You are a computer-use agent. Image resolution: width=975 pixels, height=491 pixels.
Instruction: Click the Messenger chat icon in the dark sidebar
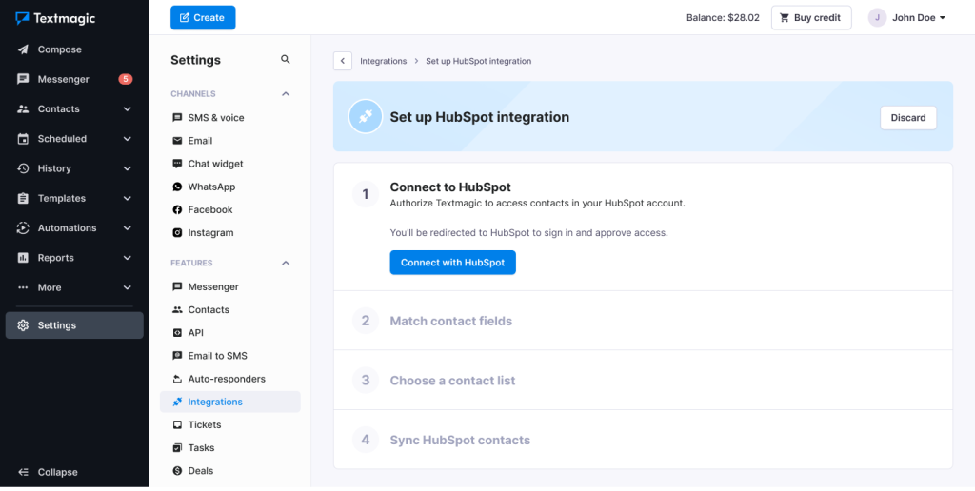(23, 79)
